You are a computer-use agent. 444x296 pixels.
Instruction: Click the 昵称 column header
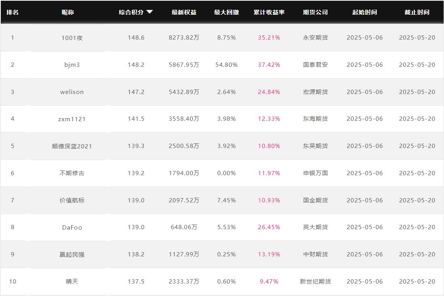[x=68, y=12]
